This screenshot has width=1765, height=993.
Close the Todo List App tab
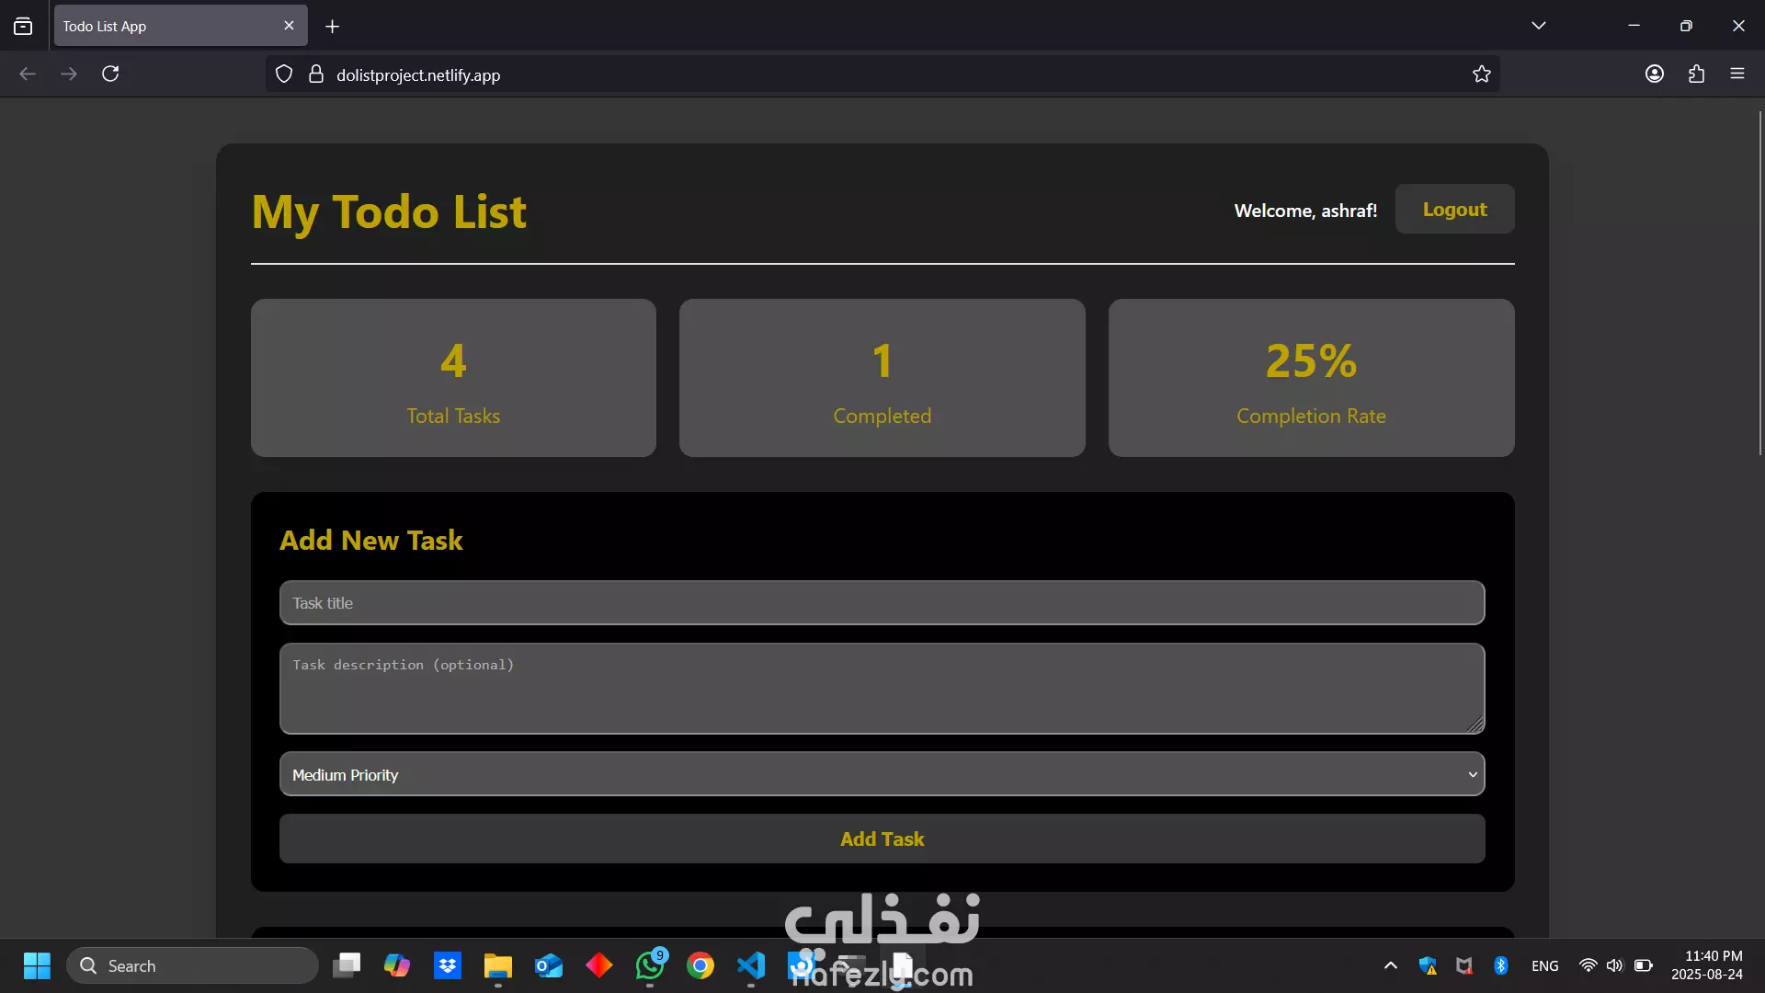pyautogui.click(x=289, y=26)
